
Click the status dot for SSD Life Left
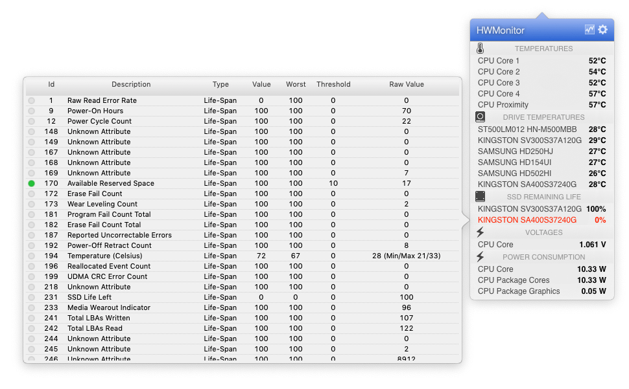point(31,297)
